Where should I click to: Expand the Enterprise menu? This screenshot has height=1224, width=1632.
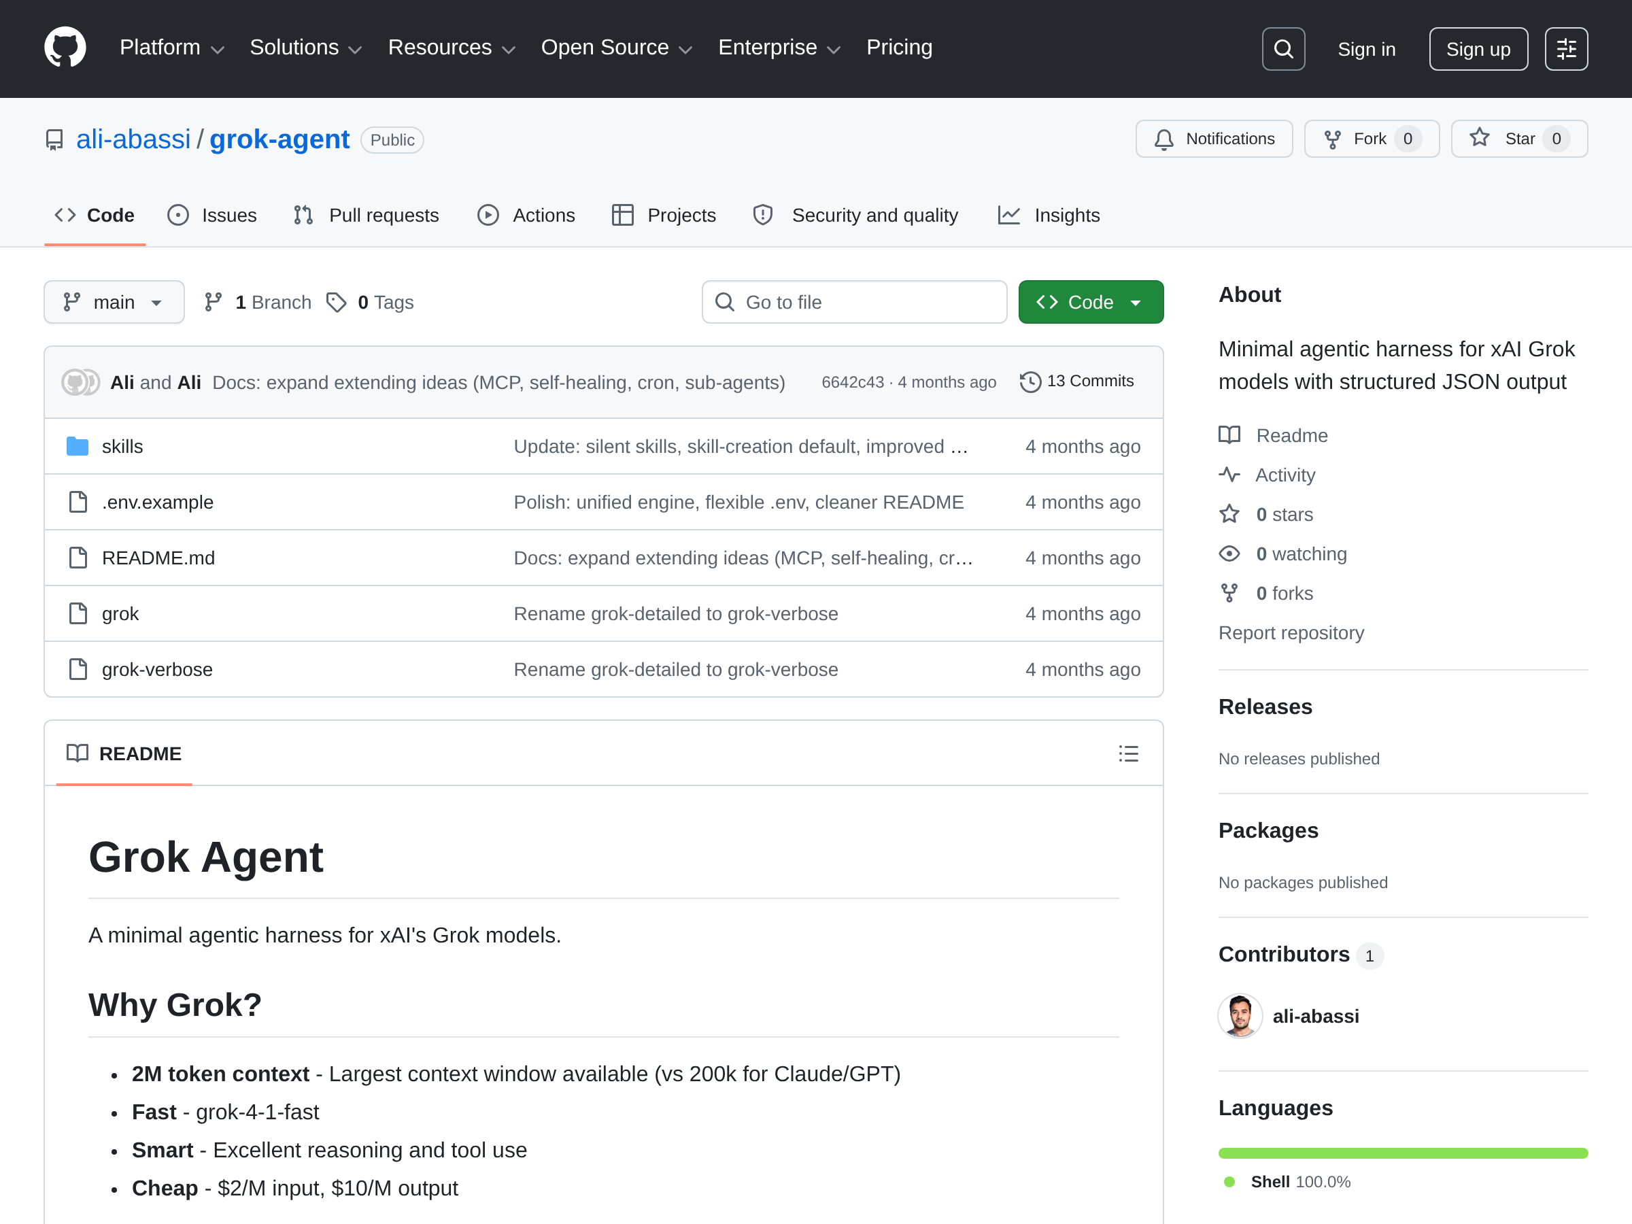779,48
